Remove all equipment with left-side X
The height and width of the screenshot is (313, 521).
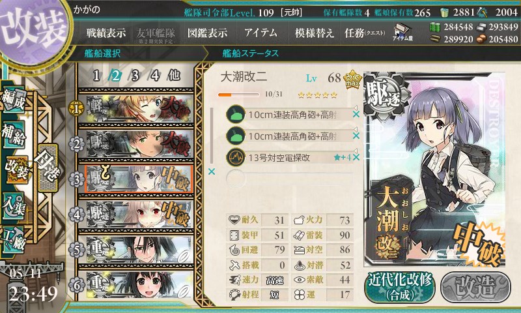pos(211,171)
